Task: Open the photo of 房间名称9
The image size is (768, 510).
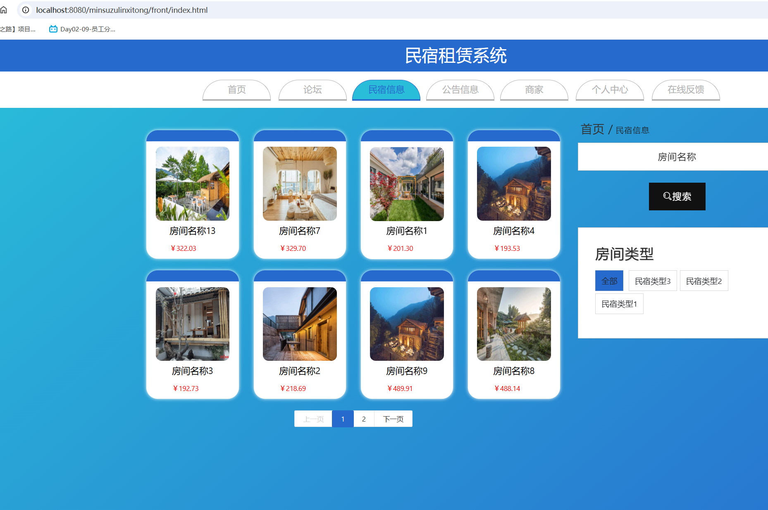Action: tap(407, 324)
